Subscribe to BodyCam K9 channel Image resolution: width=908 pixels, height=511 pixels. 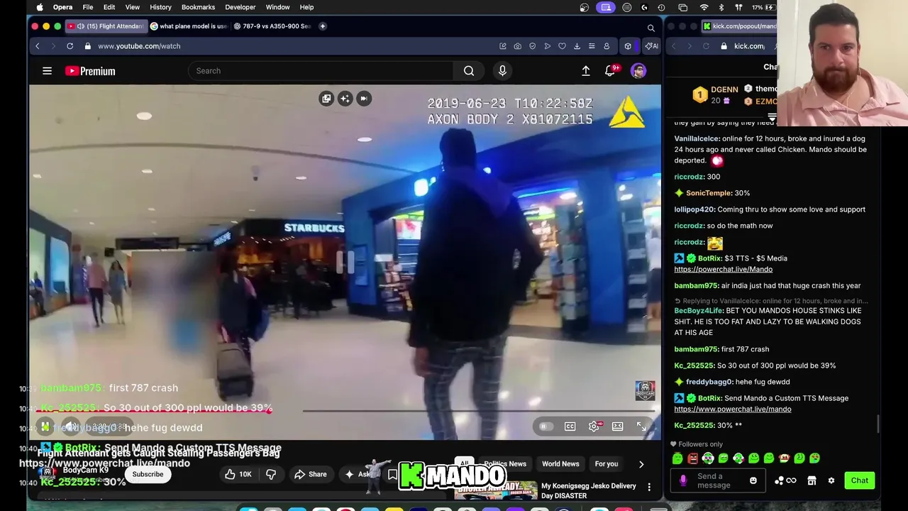point(148,474)
